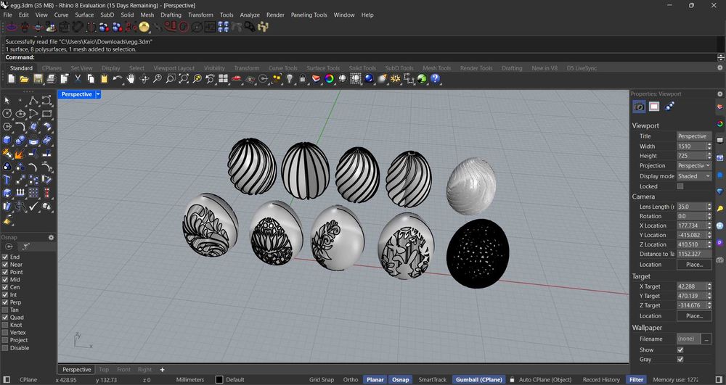Select the Circle tool in left sidebar

point(7,114)
